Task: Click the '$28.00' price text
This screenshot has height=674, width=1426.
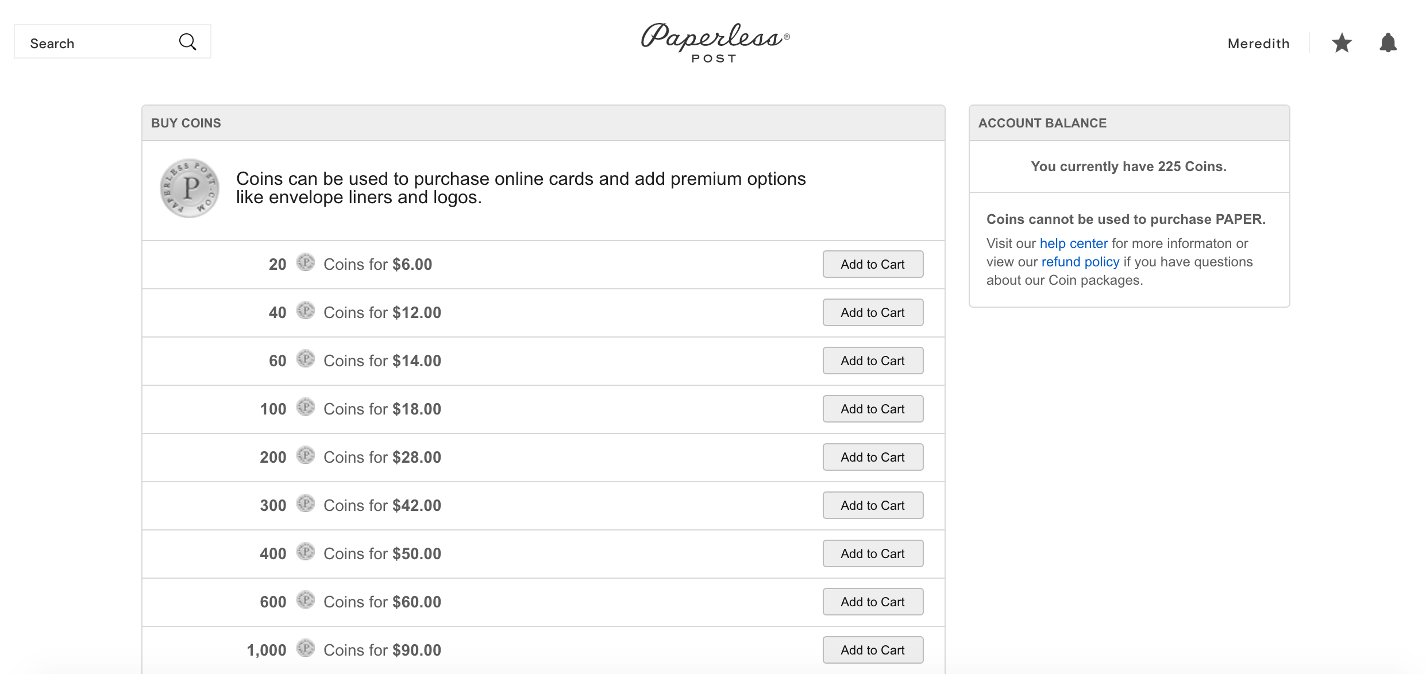Action: (417, 457)
